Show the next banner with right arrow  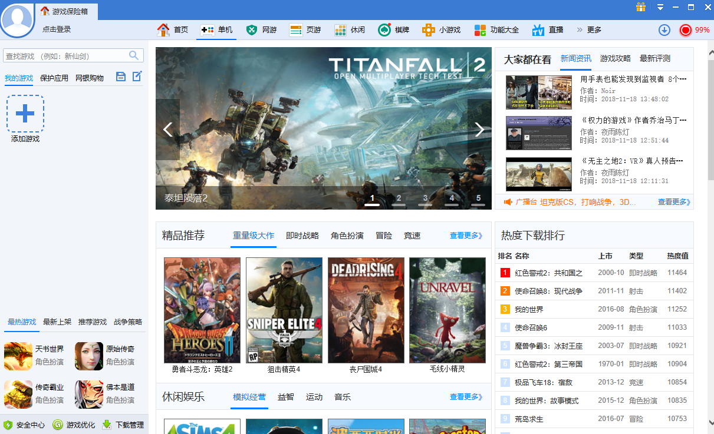coord(479,130)
